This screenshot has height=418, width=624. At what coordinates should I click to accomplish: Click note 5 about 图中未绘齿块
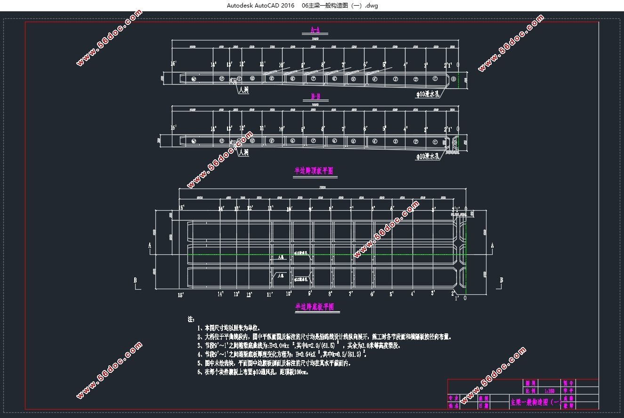(275, 363)
